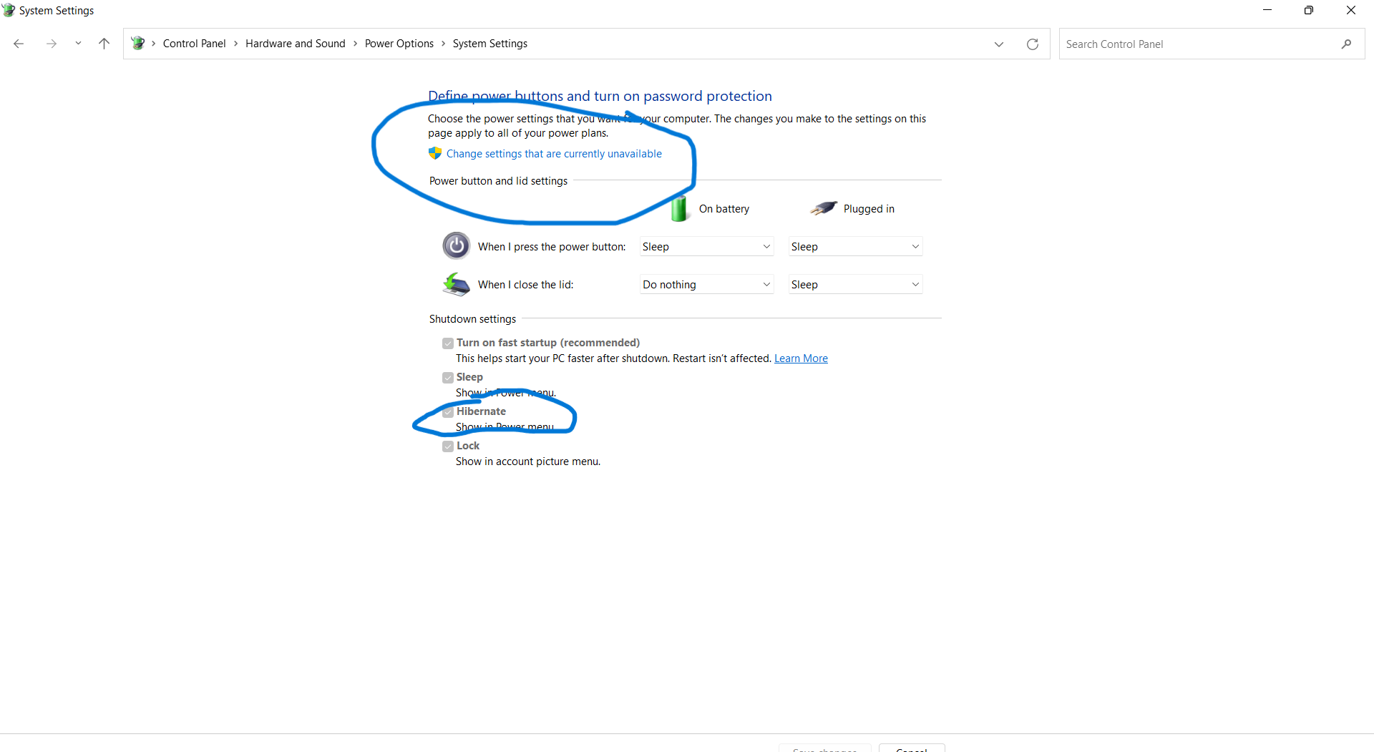Go to Hardware and Sound breadcrumb

point(295,44)
